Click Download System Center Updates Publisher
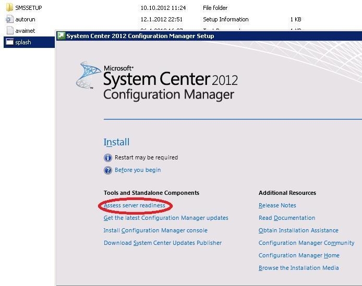The image size is (362, 286). (x=163, y=243)
